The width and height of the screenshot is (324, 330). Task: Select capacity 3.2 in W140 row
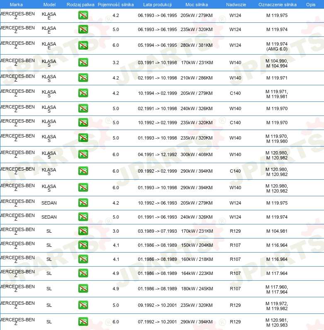[x=116, y=63]
